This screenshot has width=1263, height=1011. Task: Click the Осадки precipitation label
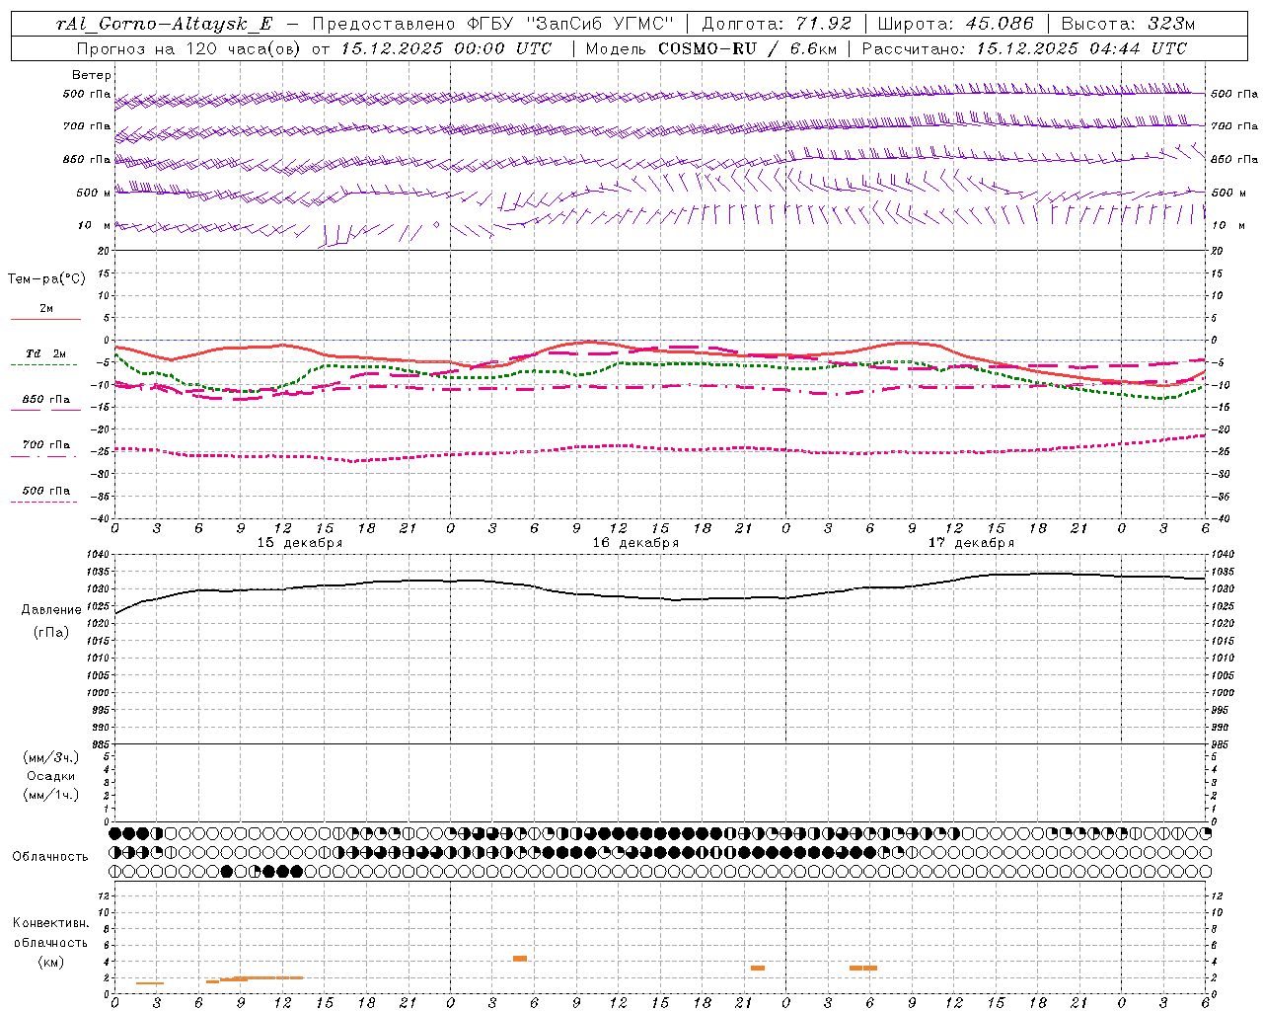pos(51,776)
